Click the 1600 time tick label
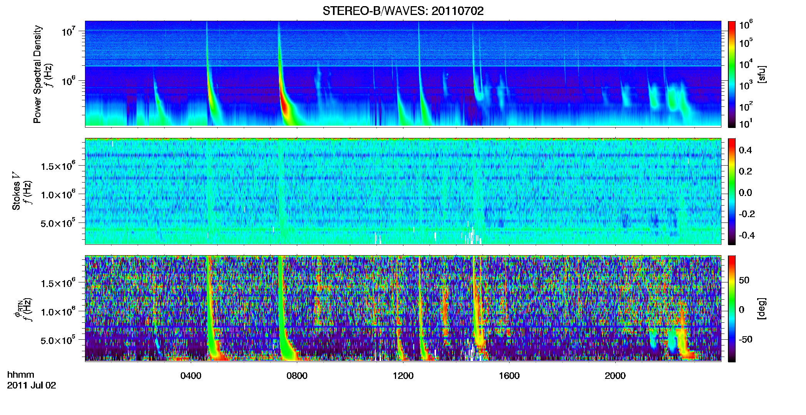Screen dimensions: 806x415 [509, 376]
